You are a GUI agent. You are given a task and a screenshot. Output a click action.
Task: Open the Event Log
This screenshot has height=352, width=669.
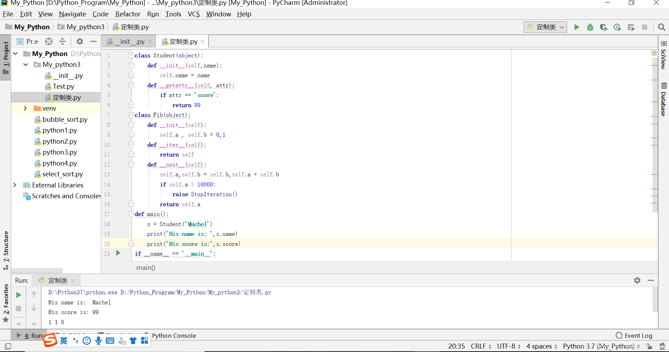634,336
